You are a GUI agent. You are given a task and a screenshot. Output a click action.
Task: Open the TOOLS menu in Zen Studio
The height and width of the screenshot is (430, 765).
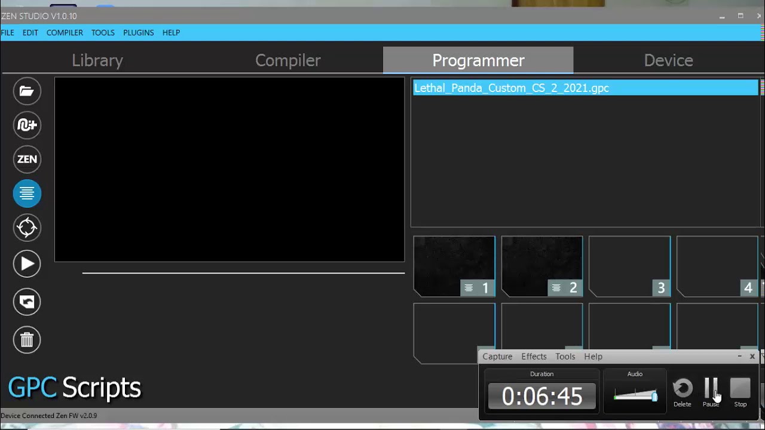point(103,32)
